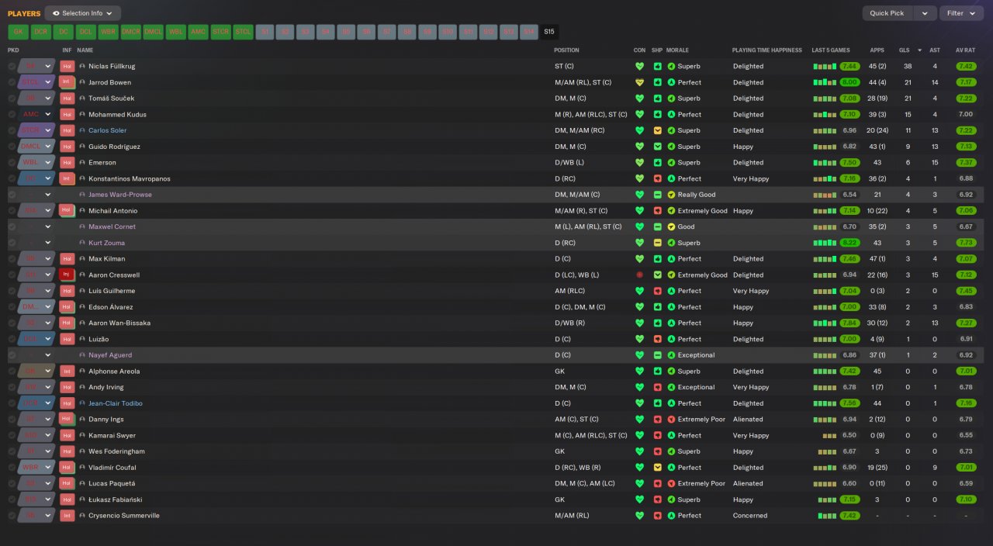This screenshot has height=546, width=993.
Task: Toggle the selection checkmark for Łukasz Fabiański
Action: click(12, 499)
